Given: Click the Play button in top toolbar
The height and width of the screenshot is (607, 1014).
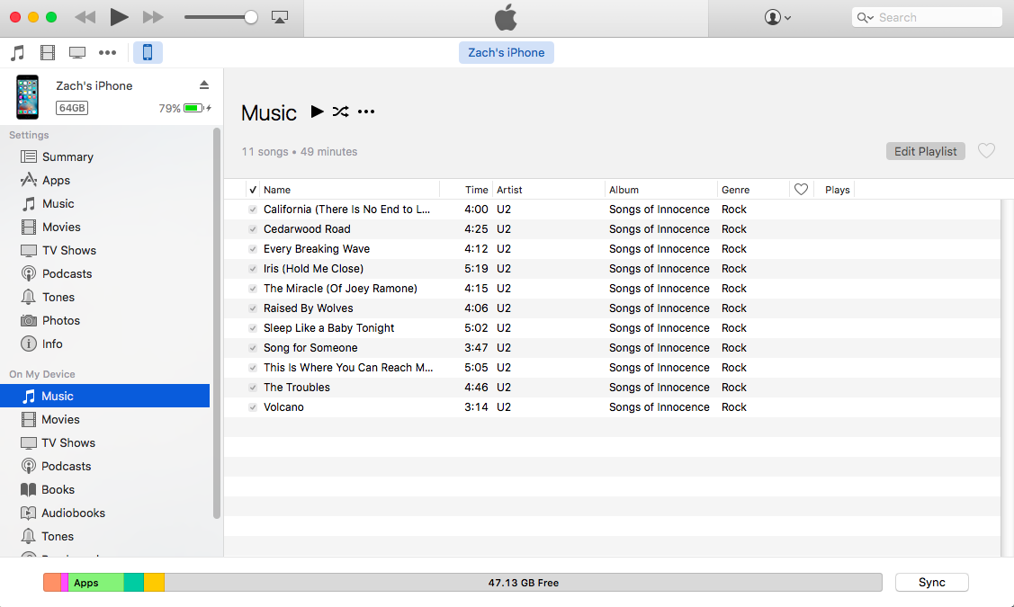Looking at the screenshot, I should 119,17.
